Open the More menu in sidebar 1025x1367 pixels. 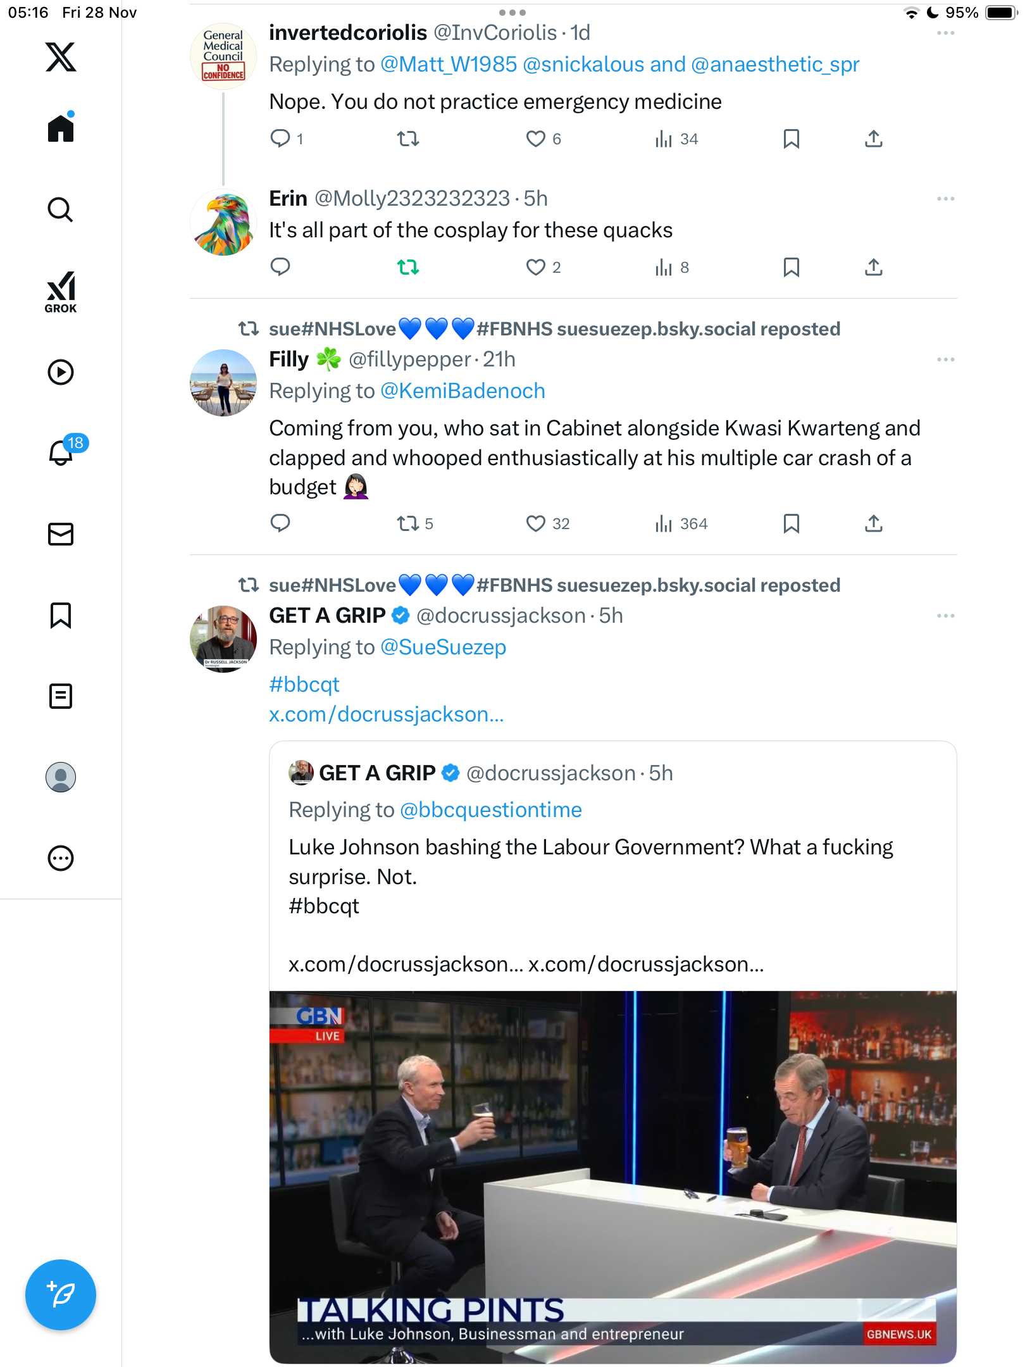tap(61, 858)
